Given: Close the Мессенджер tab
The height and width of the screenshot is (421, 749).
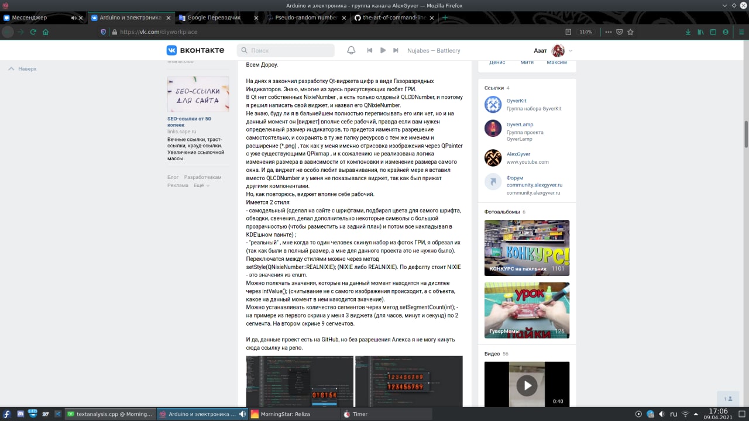Looking at the screenshot, I should click(x=81, y=18).
